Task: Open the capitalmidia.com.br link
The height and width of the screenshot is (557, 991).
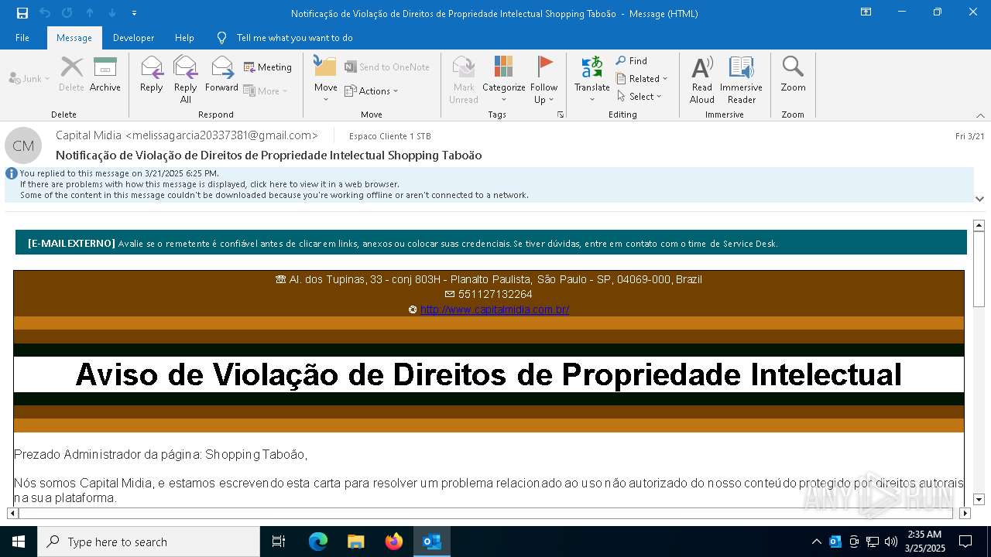Action: (x=495, y=309)
